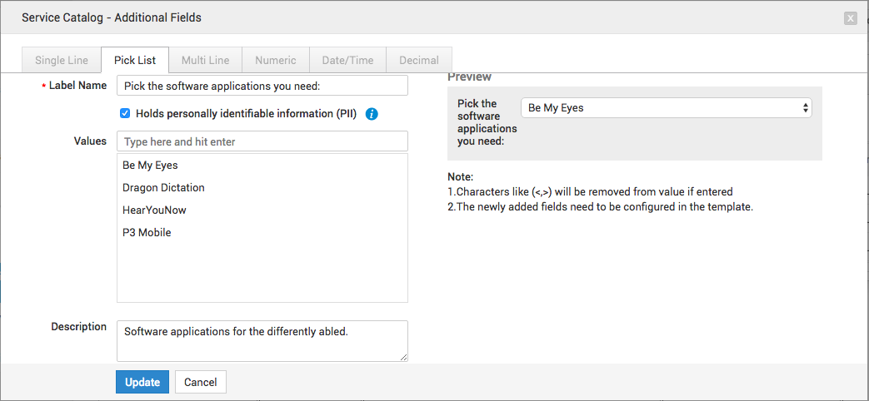The height and width of the screenshot is (401, 869).
Task: Switch to the Numeric tab
Action: click(275, 60)
